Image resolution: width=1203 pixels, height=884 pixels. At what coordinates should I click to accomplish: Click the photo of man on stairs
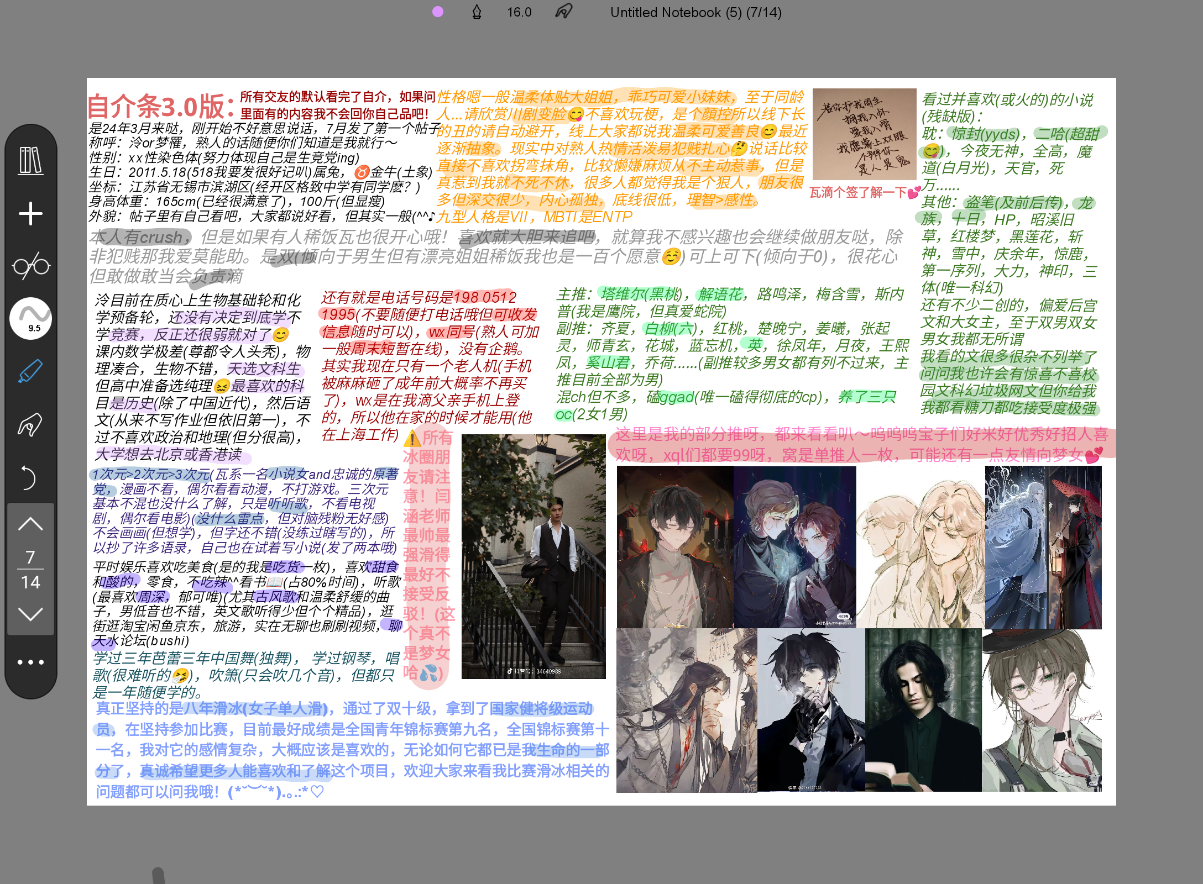pos(533,556)
